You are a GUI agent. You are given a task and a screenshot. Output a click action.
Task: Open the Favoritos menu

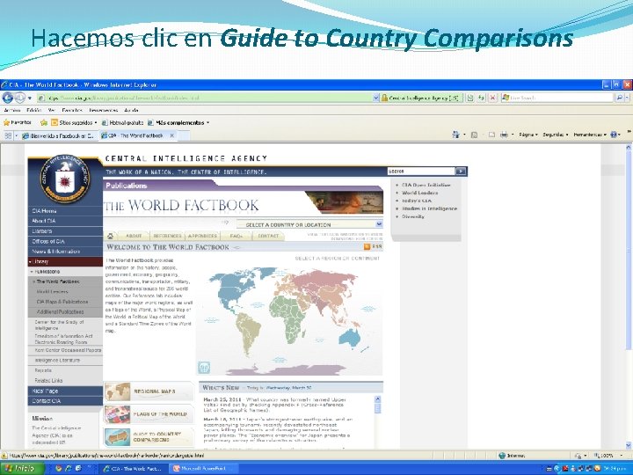72,110
